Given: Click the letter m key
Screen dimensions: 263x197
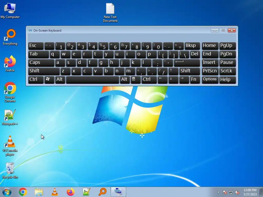Looking at the screenshot, I should tap(130, 71).
